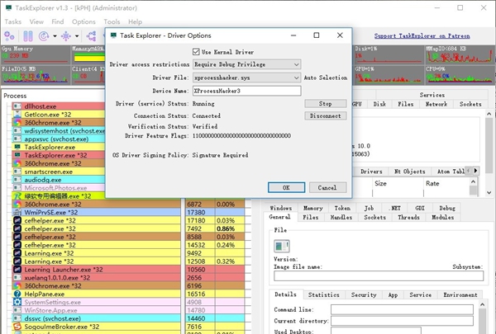Click the icon beside dssvc (svchost.exe)
This screenshot has height=334, width=496.
click(x=17, y=318)
